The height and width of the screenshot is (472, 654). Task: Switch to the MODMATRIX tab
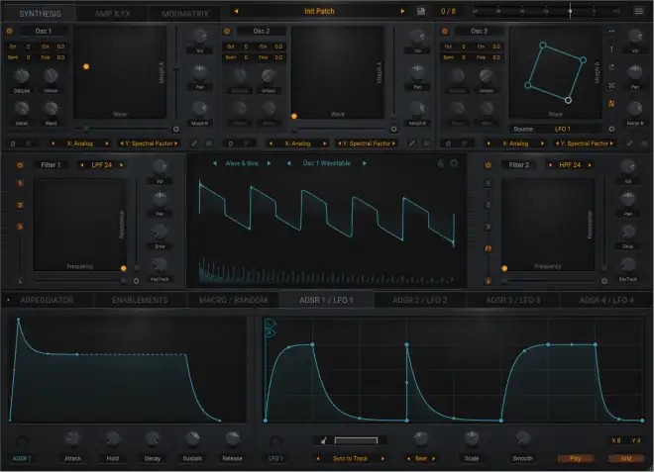pos(184,13)
